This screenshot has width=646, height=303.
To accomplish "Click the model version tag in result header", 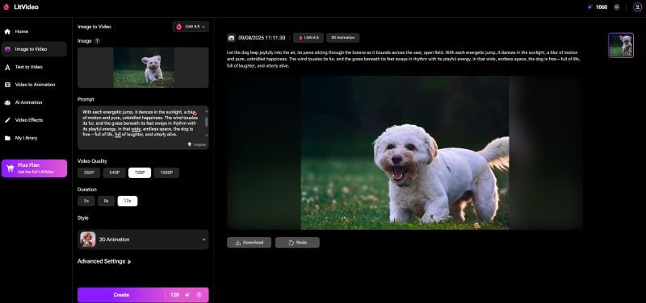I will (308, 38).
